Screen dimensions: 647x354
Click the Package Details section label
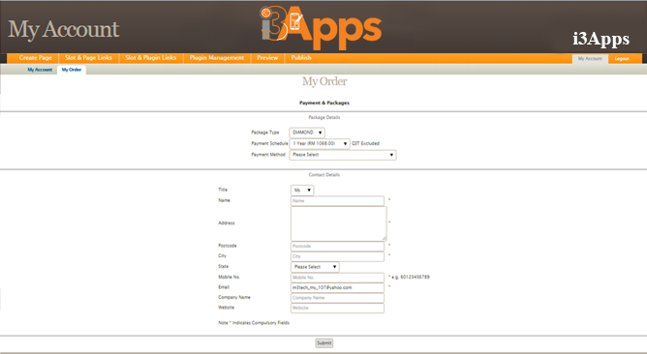click(x=324, y=117)
